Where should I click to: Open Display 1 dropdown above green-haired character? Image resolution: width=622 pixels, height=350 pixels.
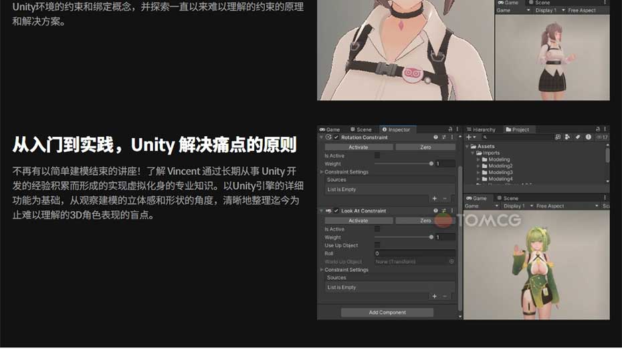coord(518,206)
